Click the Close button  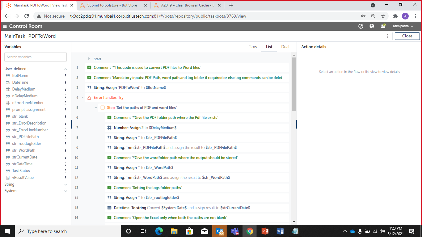(407, 36)
